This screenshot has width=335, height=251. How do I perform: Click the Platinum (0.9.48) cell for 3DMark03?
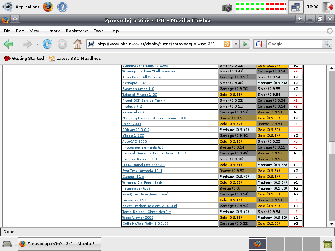[x=237, y=130]
